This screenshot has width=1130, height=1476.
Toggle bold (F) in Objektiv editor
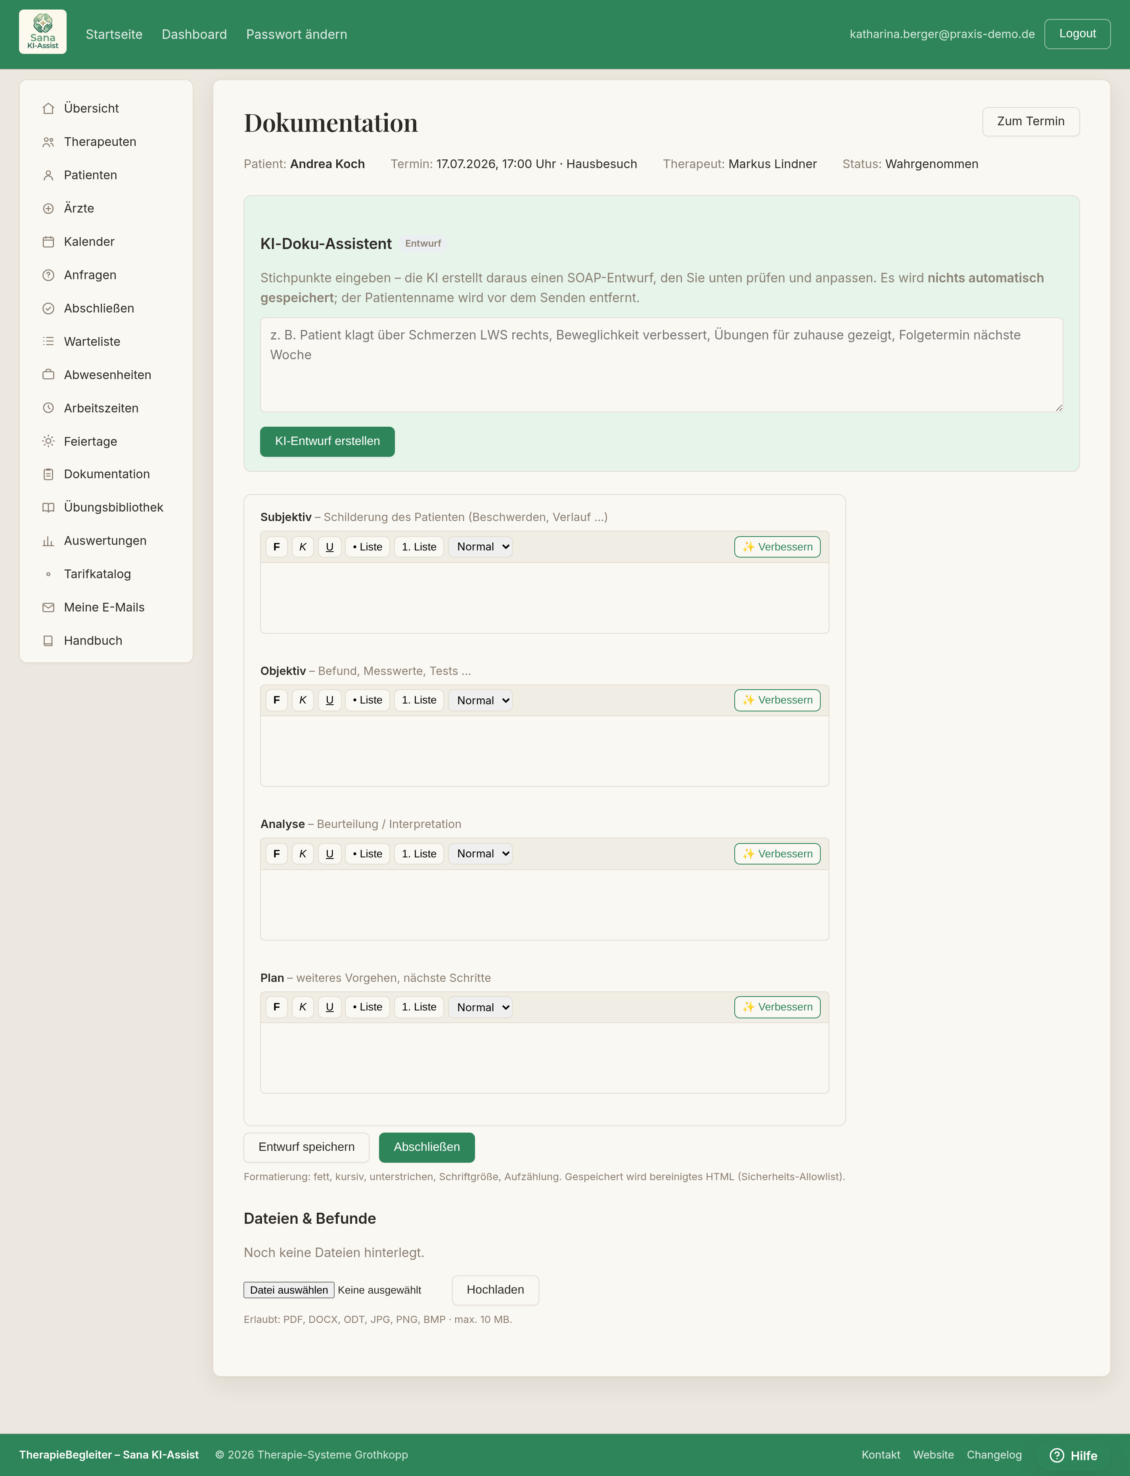[276, 700]
